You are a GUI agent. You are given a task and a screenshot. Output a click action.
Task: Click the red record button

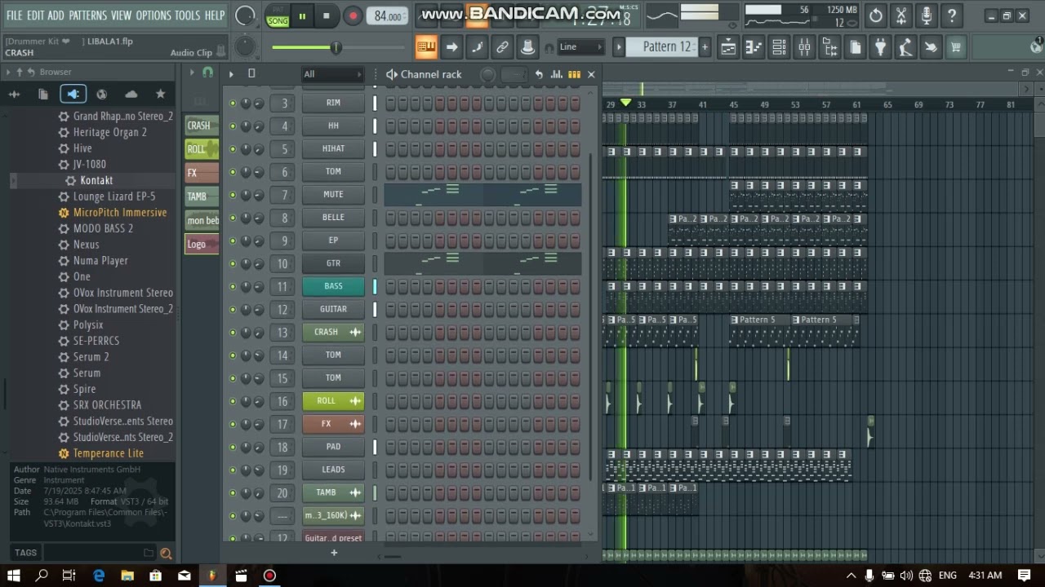(353, 15)
